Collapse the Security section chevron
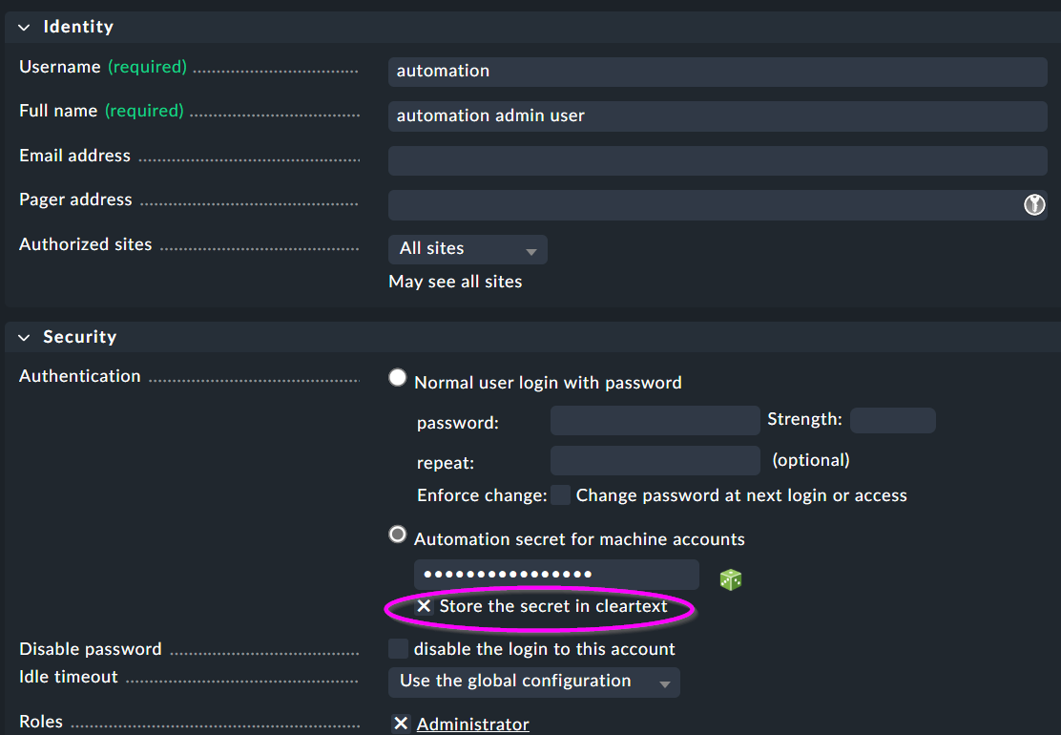This screenshot has width=1061, height=735. [24, 338]
